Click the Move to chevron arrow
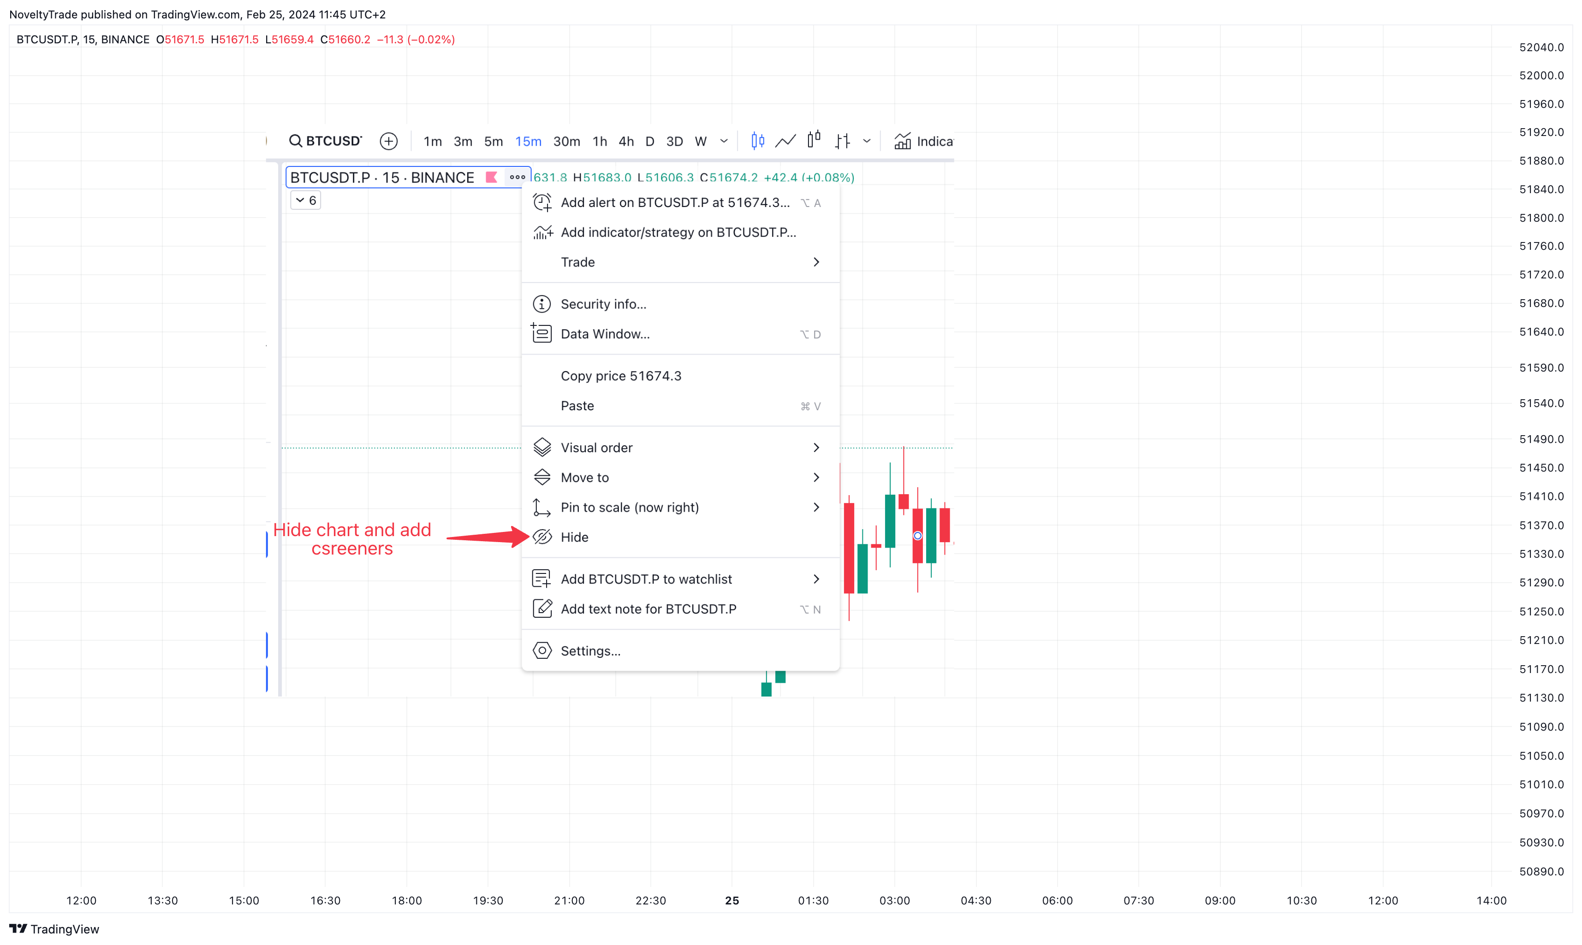Screen dimensions: 1582x945 816,478
